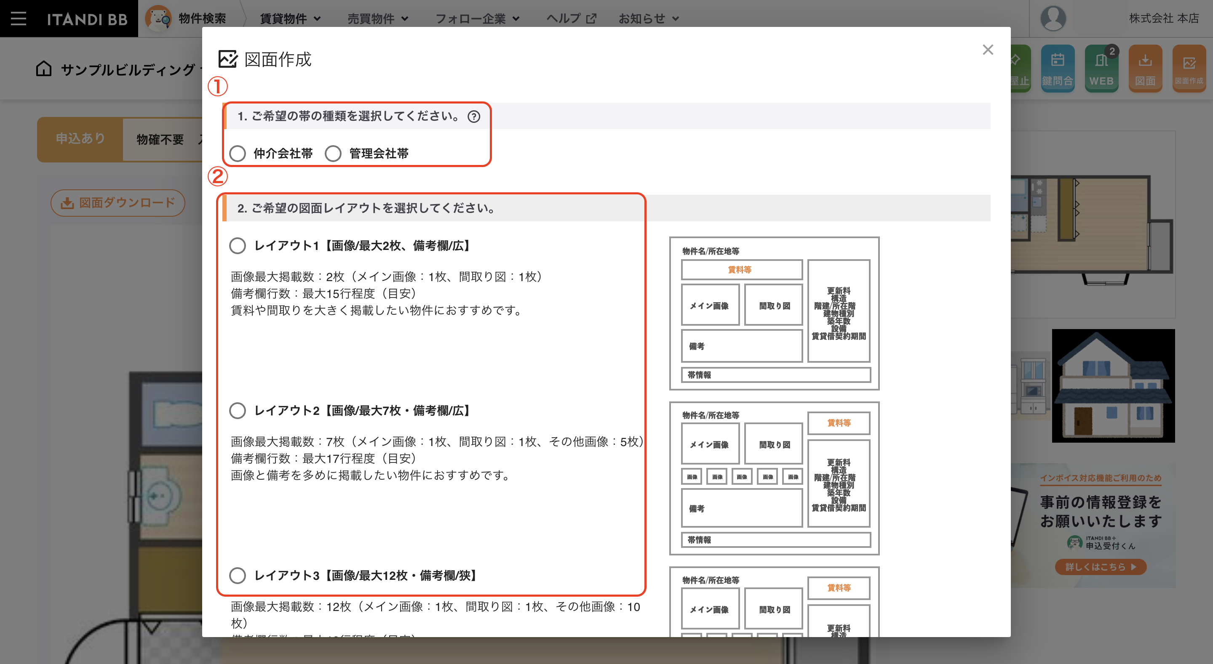This screenshot has height=664, width=1213.
Task: Click the bear mascot search icon
Action: pos(158,19)
